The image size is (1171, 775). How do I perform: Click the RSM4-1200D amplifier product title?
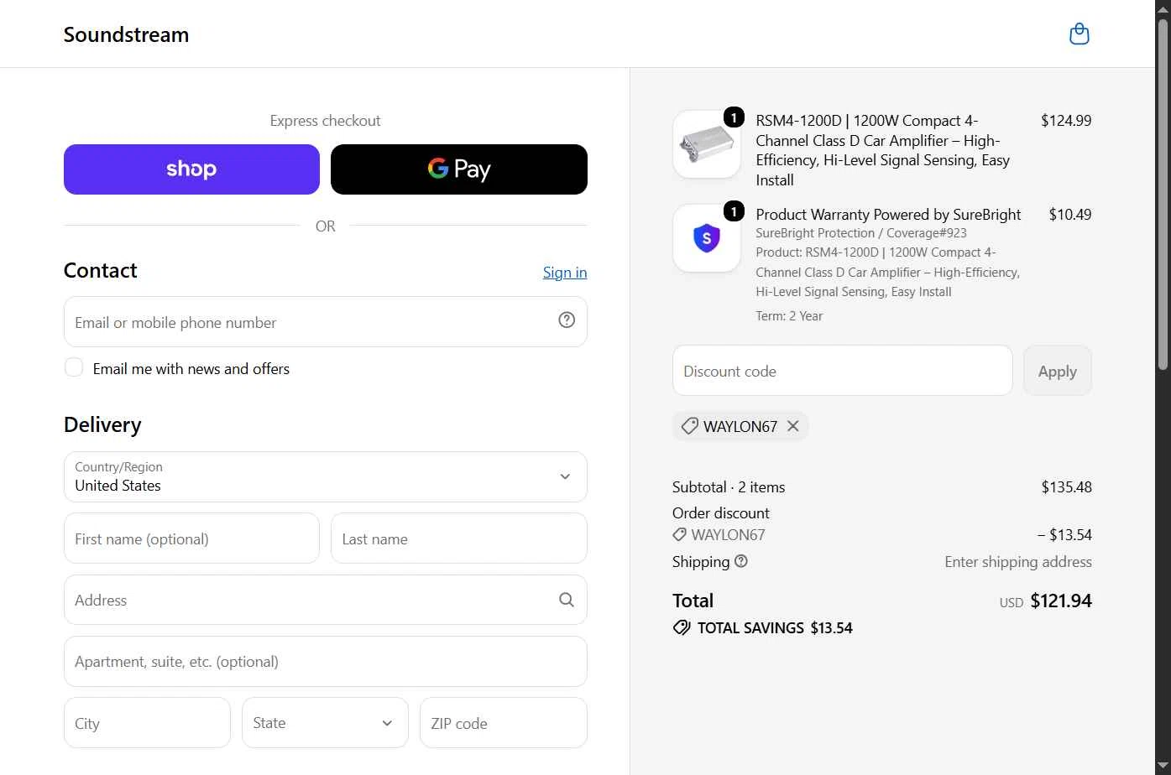pos(883,150)
